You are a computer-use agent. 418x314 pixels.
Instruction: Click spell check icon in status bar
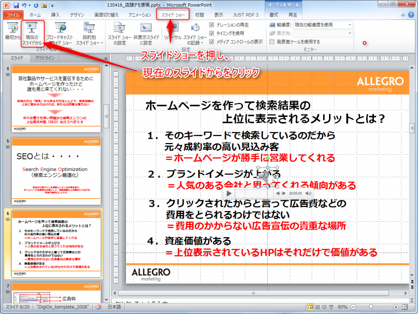99,307
